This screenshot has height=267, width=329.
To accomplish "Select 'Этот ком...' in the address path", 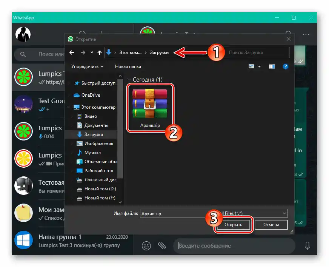I will click(130, 52).
